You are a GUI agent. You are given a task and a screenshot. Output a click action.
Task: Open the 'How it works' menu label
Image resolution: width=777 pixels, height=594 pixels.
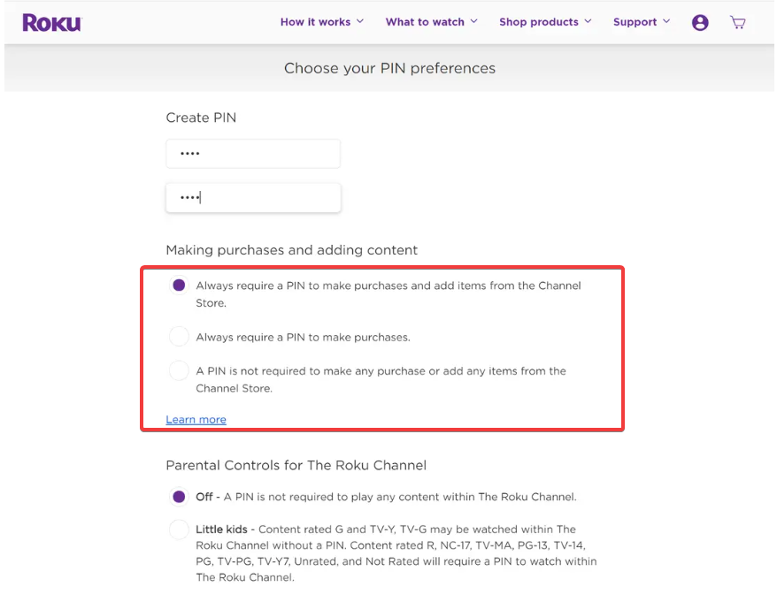(x=315, y=22)
